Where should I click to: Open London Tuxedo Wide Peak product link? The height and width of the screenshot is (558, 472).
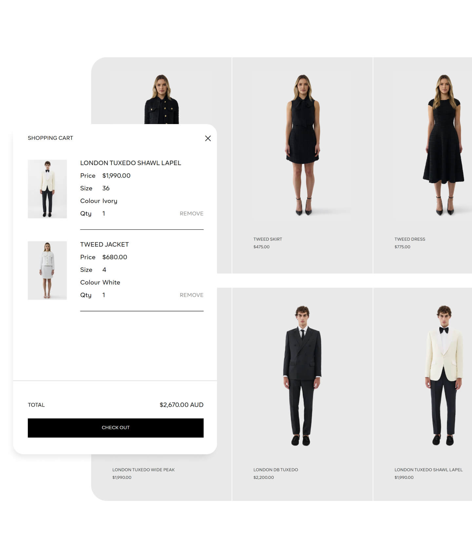[144, 470]
